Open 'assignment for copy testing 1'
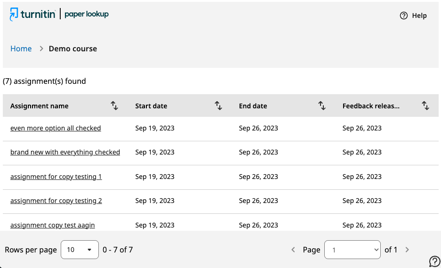This screenshot has height=268, width=441. [x=56, y=177]
